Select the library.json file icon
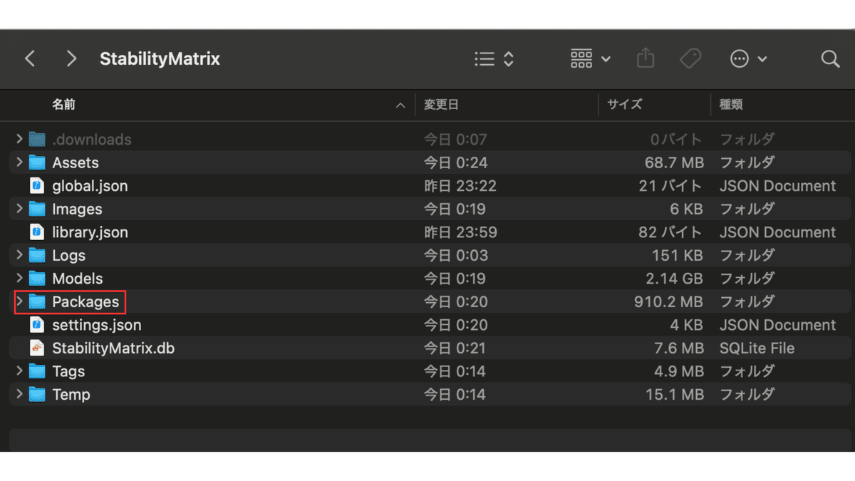This screenshot has width=855, height=481. point(37,232)
